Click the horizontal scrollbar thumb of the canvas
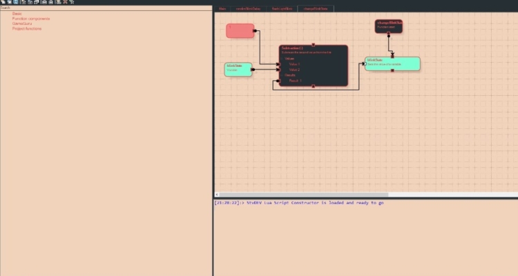This screenshot has height=276, width=518. [304, 195]
